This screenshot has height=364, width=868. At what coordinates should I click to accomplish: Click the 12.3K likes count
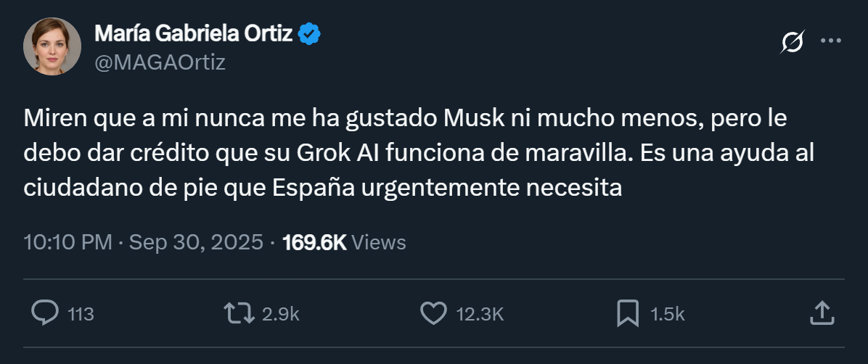tap(479, 314)
